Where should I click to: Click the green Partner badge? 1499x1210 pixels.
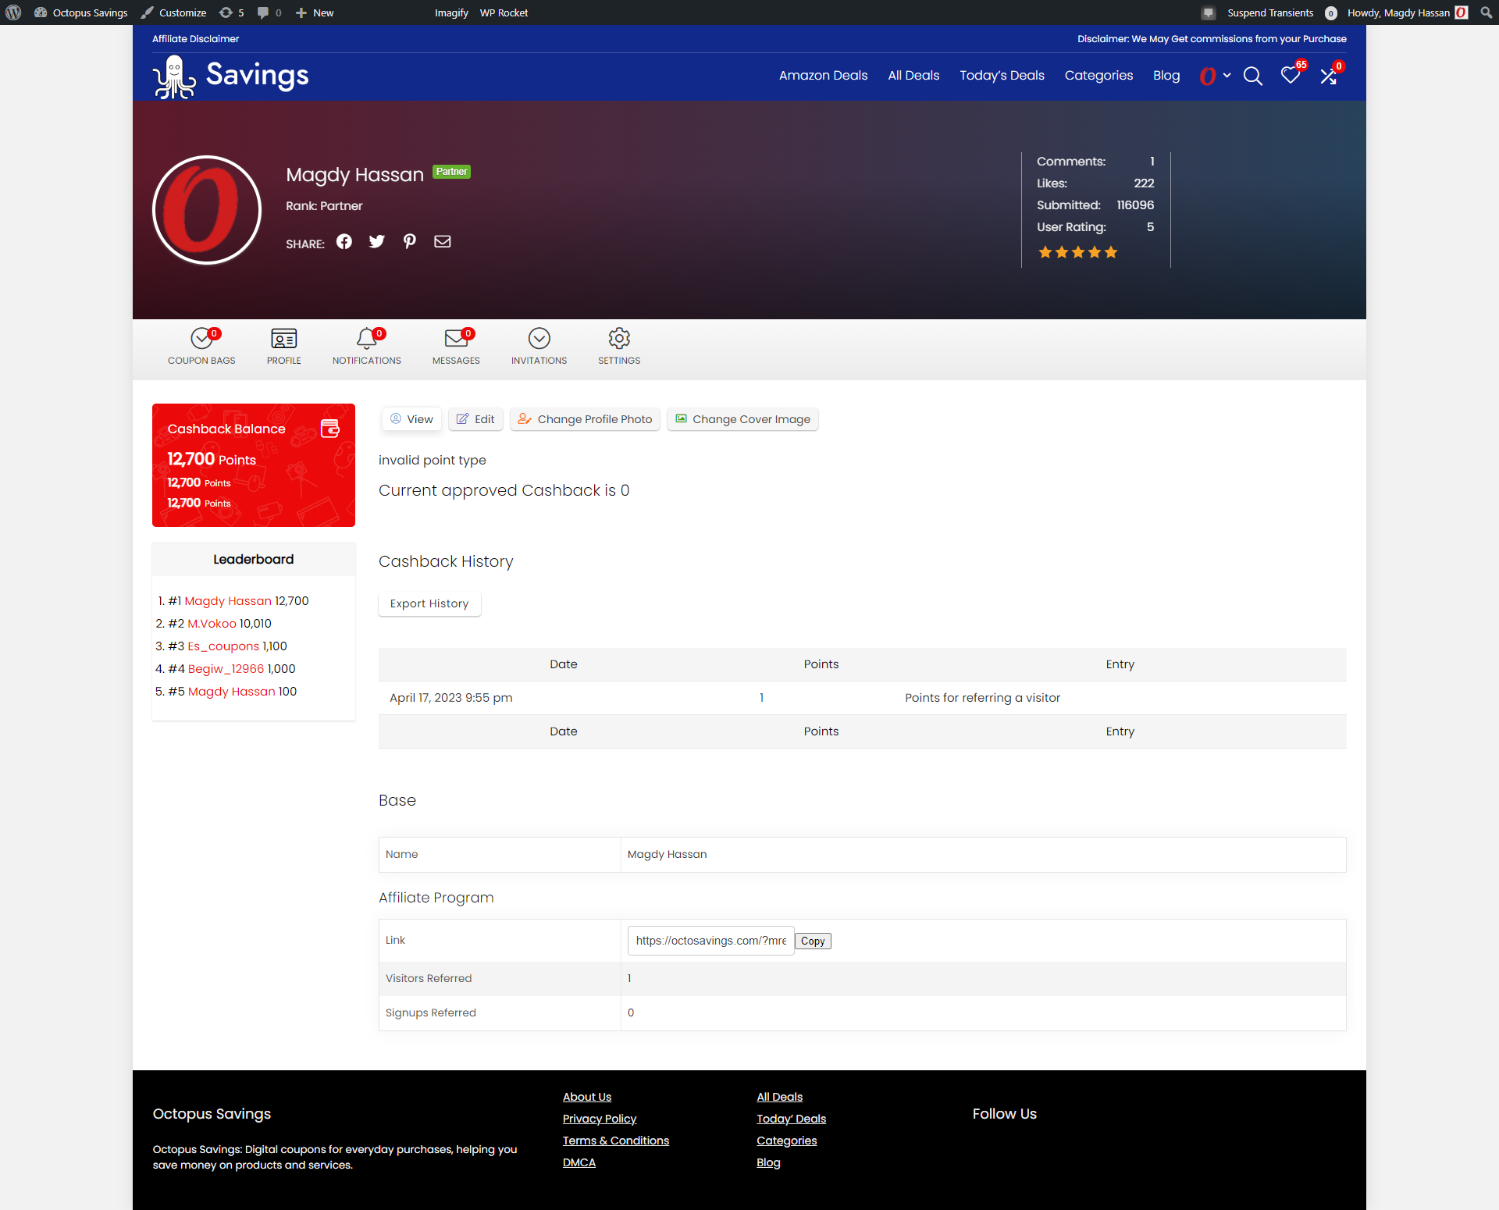click(x=451, y=172)
